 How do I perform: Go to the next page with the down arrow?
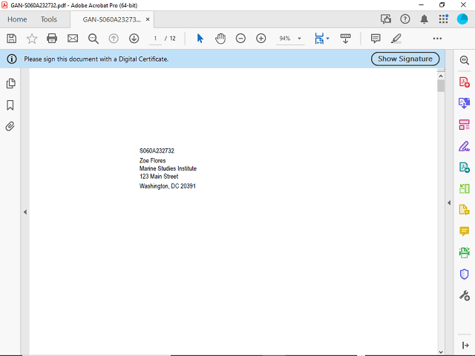click(134, 39)
